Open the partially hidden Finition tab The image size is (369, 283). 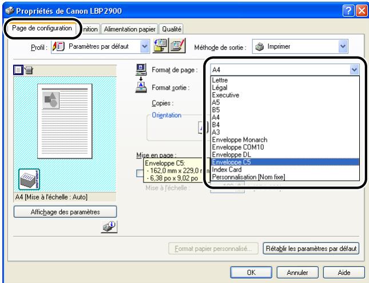90,29
